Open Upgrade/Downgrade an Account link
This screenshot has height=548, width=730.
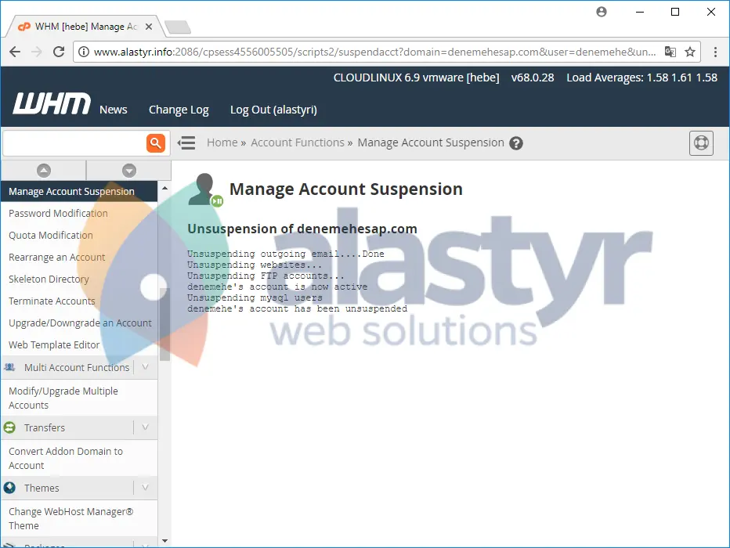tap(80, 323)
